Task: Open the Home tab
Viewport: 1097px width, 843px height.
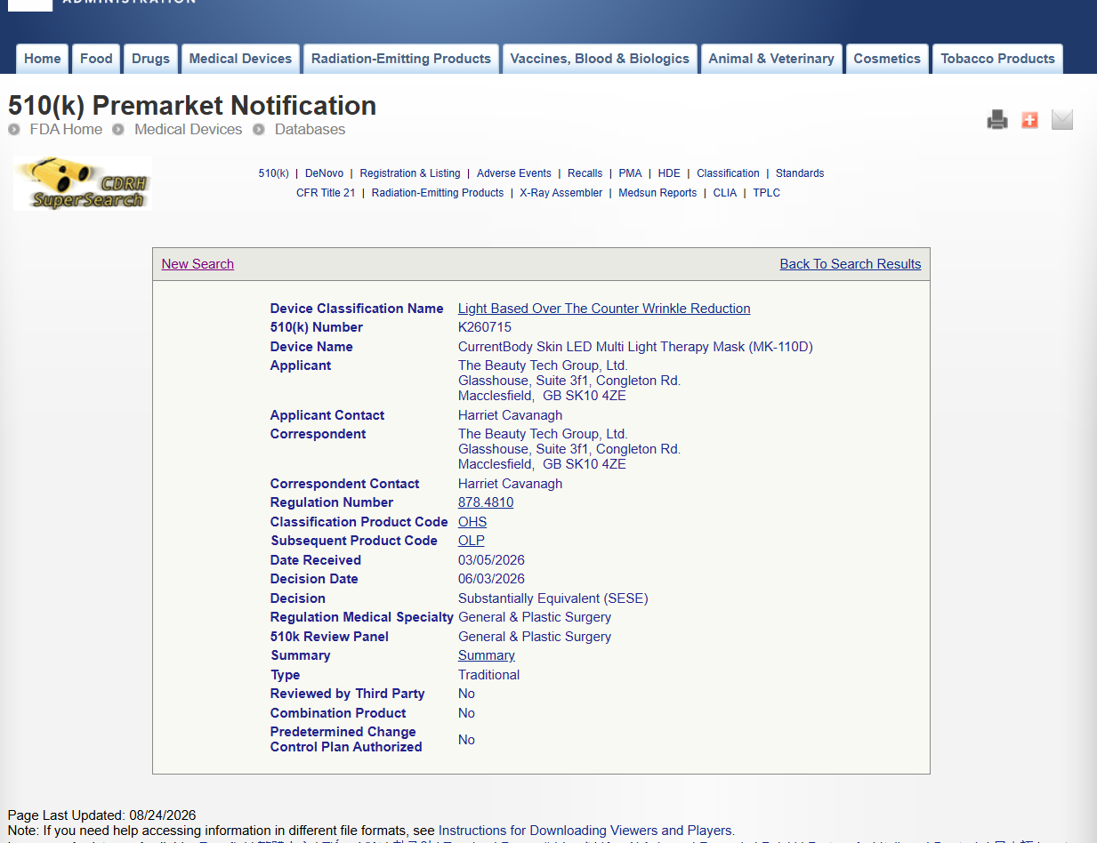Action: click(x=43, y=59)
